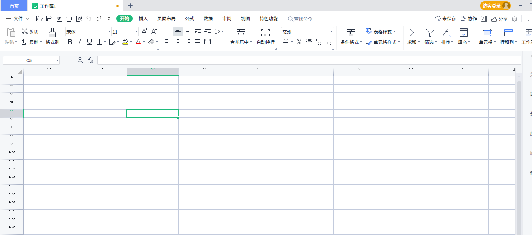Click 访客登录 guest login button
Screen dimensions: 532x235
pos(496,6)
